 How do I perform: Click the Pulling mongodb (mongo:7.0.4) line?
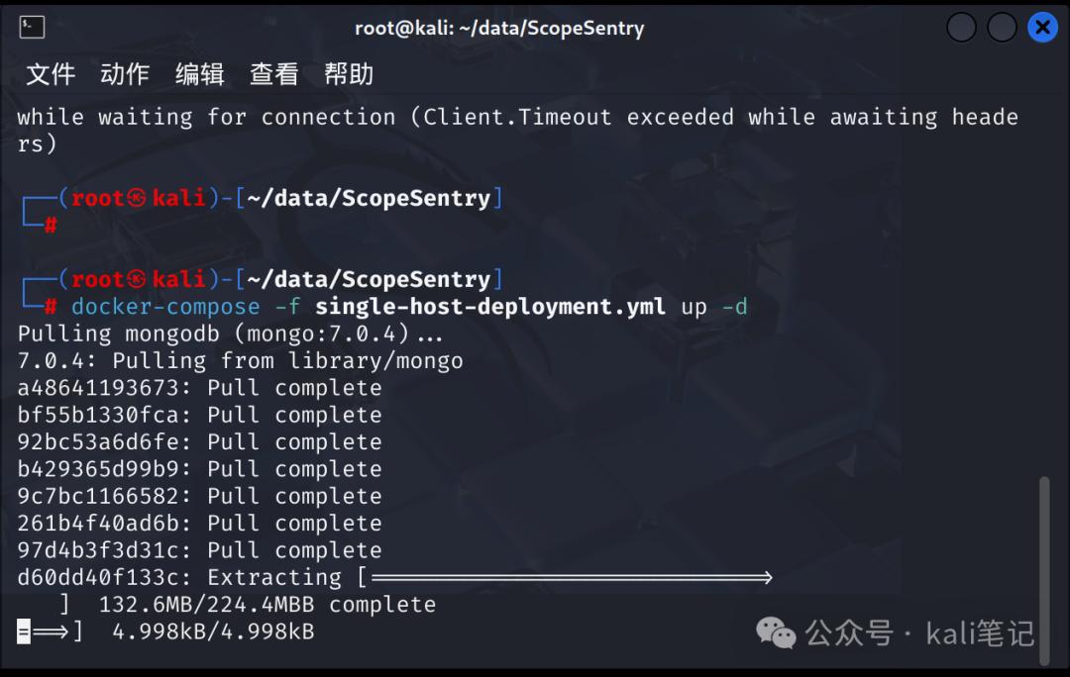point(230,335)
